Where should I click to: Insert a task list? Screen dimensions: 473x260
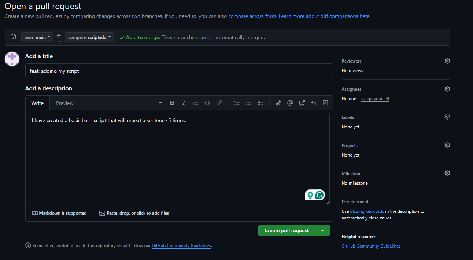260,103
